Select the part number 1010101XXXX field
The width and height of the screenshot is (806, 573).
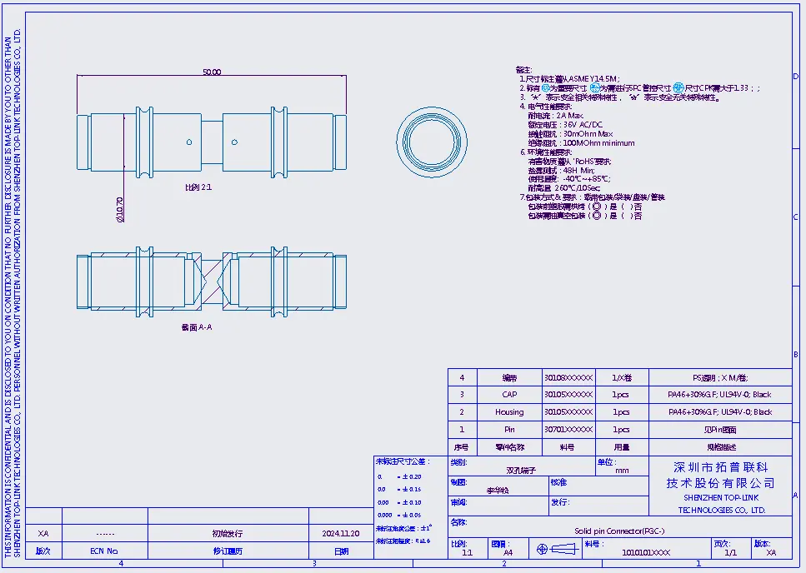646,552
